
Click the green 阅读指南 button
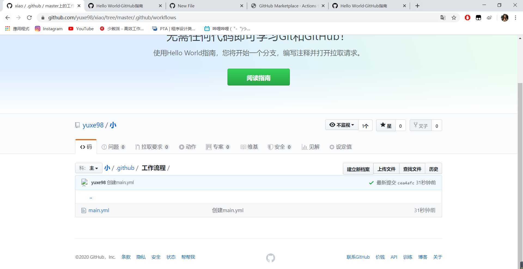259,77
